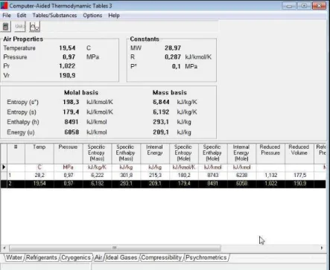Click Internal Energy (Mole) column header
Image resolution: width=330 pixels, height=270 pixels.
[x=241, y=153]
